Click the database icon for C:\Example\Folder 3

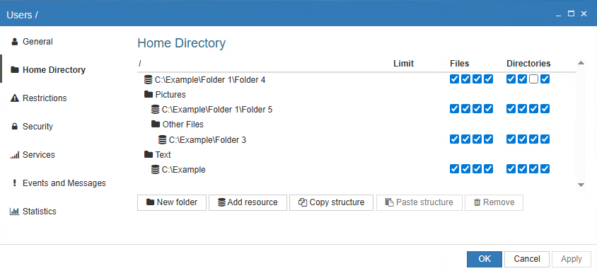coord(163,139)
